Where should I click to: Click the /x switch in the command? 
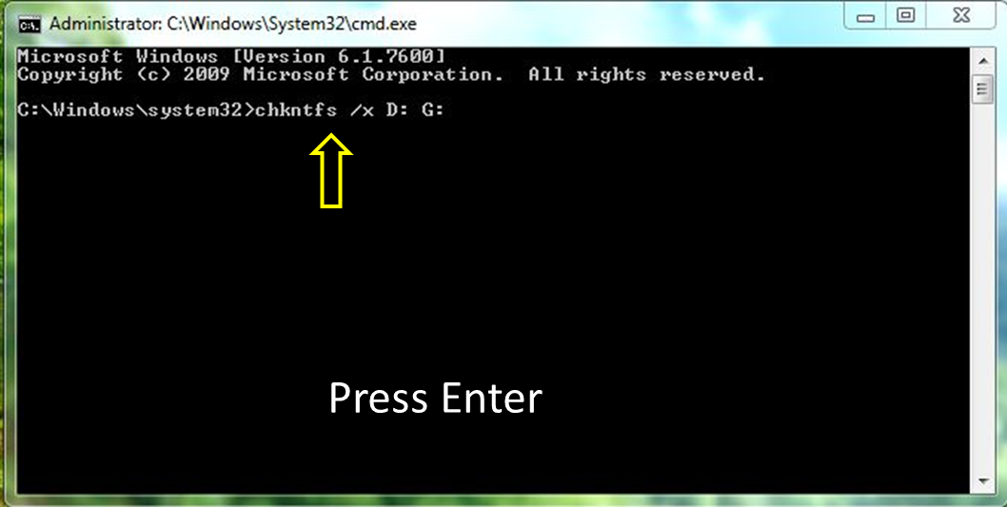363,110
